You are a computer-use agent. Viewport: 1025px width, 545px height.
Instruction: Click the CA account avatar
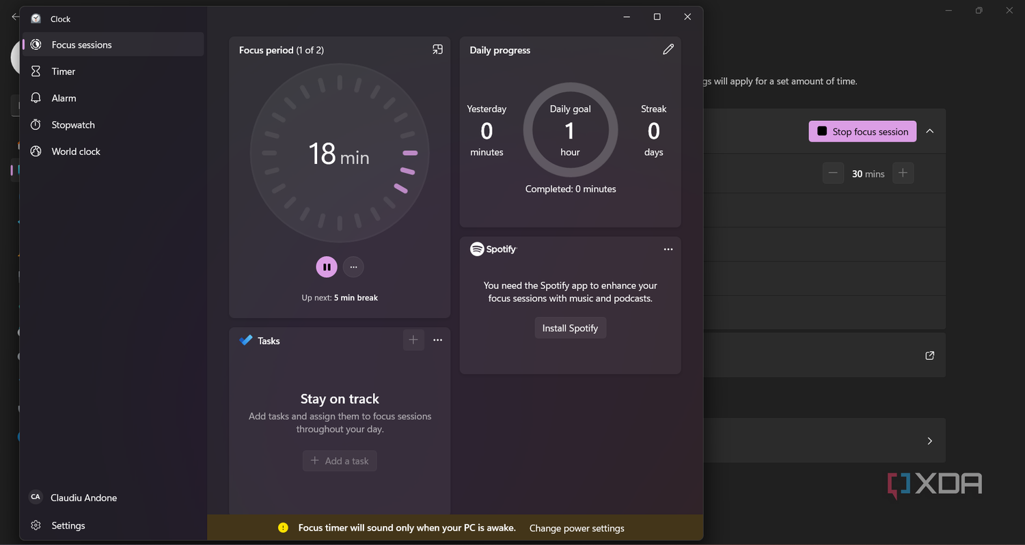(x=36, y=497)
